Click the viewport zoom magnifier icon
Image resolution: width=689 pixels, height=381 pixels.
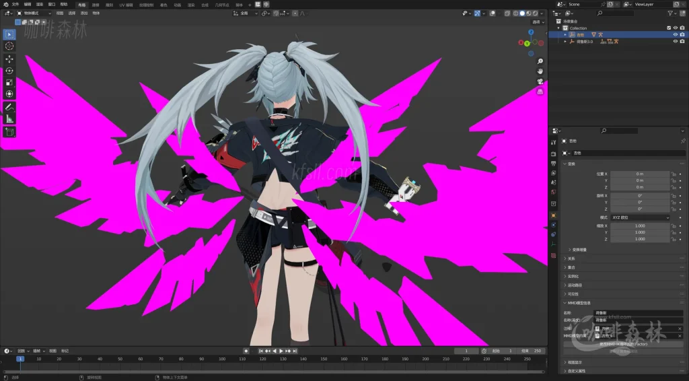click(540, 61)
